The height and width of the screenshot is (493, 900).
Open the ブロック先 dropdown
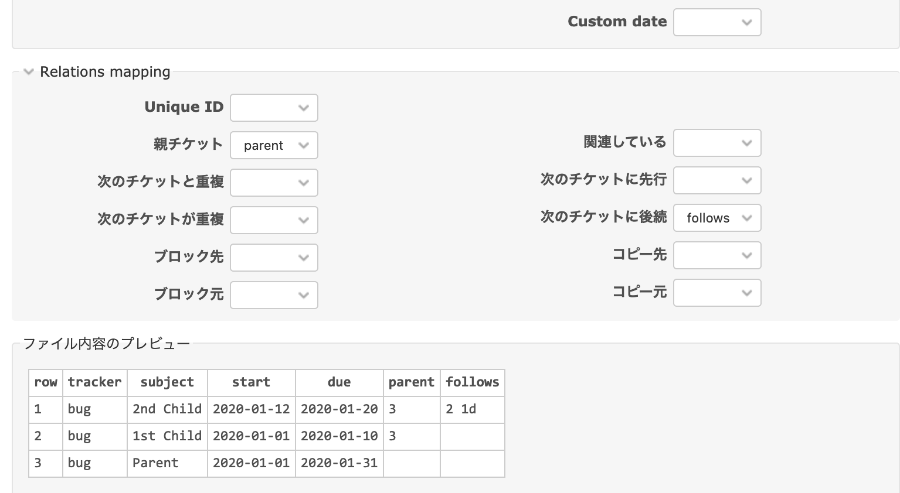click(274, 258)
